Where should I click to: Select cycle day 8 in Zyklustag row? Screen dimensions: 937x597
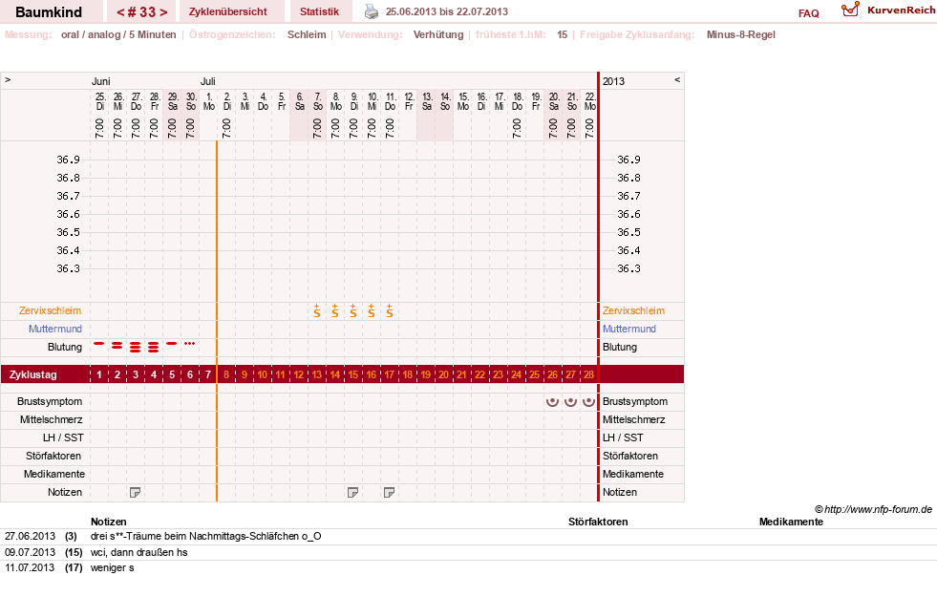tap(225, 374)
